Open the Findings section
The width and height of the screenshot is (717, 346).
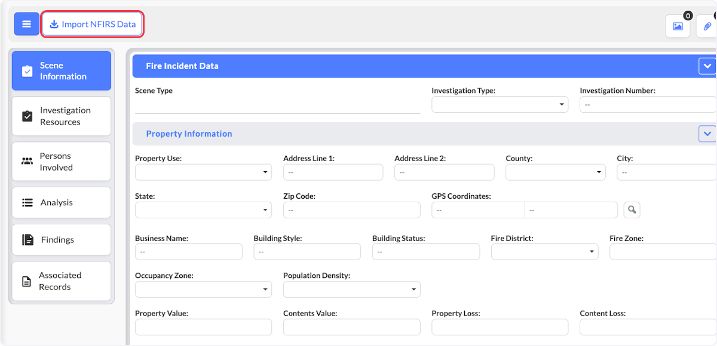point(62,240)
